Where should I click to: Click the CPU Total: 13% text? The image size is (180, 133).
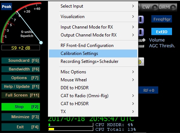[115, 129]
